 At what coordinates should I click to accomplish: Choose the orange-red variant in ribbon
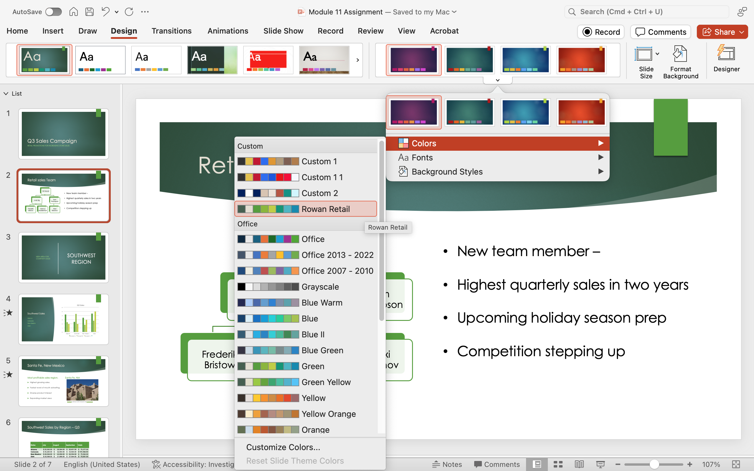coord(581,60)
